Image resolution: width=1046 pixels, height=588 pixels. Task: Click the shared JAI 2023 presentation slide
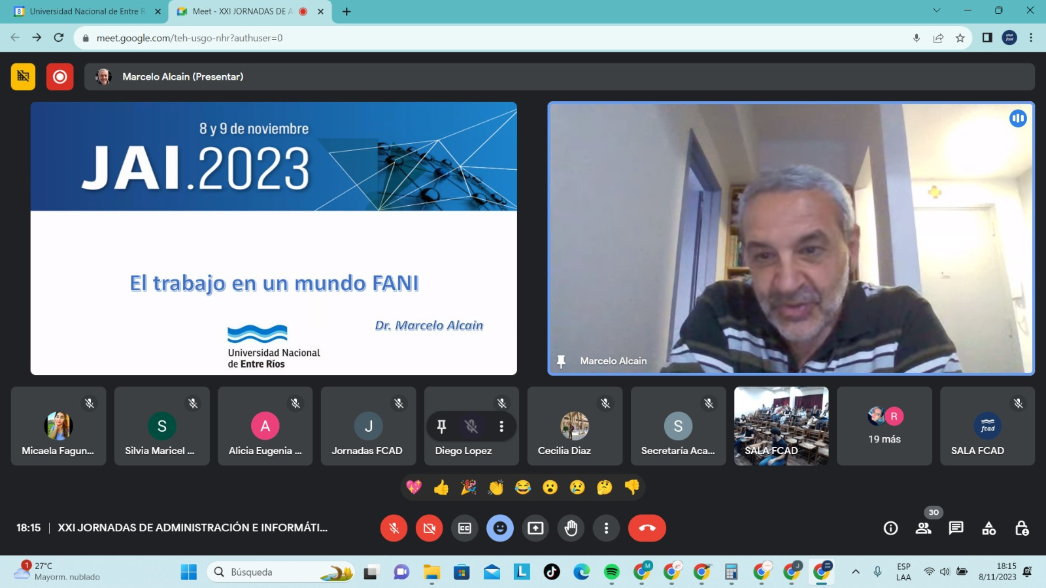point(274,238)
